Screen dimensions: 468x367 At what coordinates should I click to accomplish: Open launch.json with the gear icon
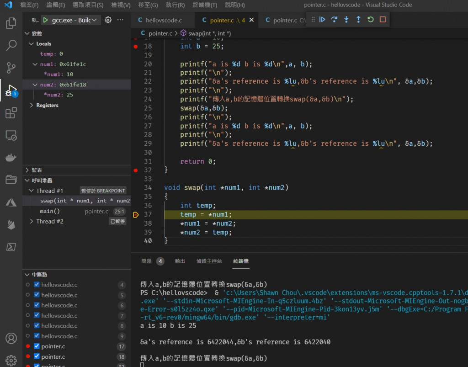click(x=108, y=20)
